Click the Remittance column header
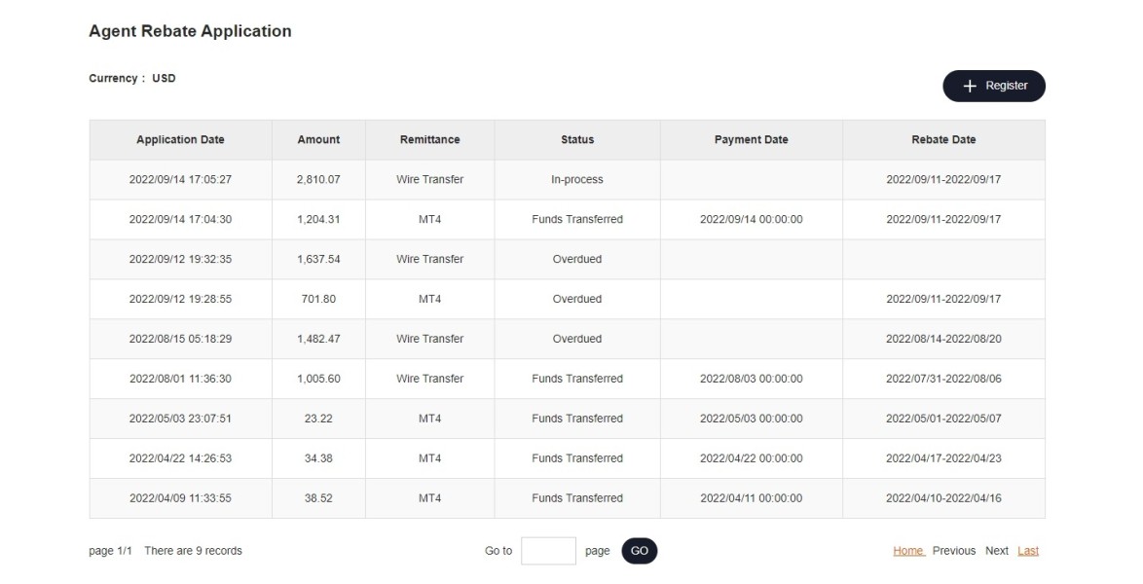The image size is (1143, 584). click(x=429, y=140)
